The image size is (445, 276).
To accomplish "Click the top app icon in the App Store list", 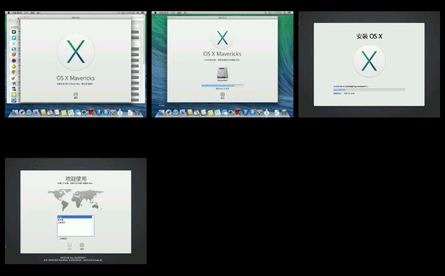I will coord(14,32).
